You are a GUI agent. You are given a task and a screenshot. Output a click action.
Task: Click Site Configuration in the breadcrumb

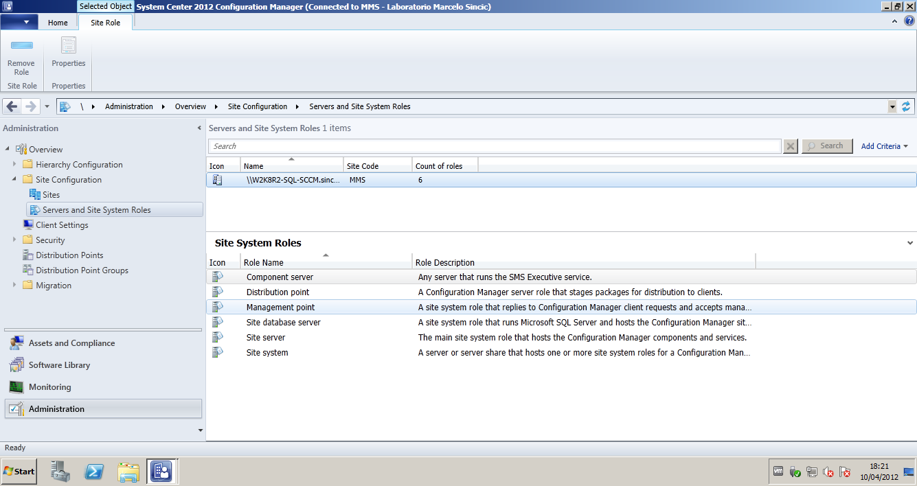click(258, 106)
